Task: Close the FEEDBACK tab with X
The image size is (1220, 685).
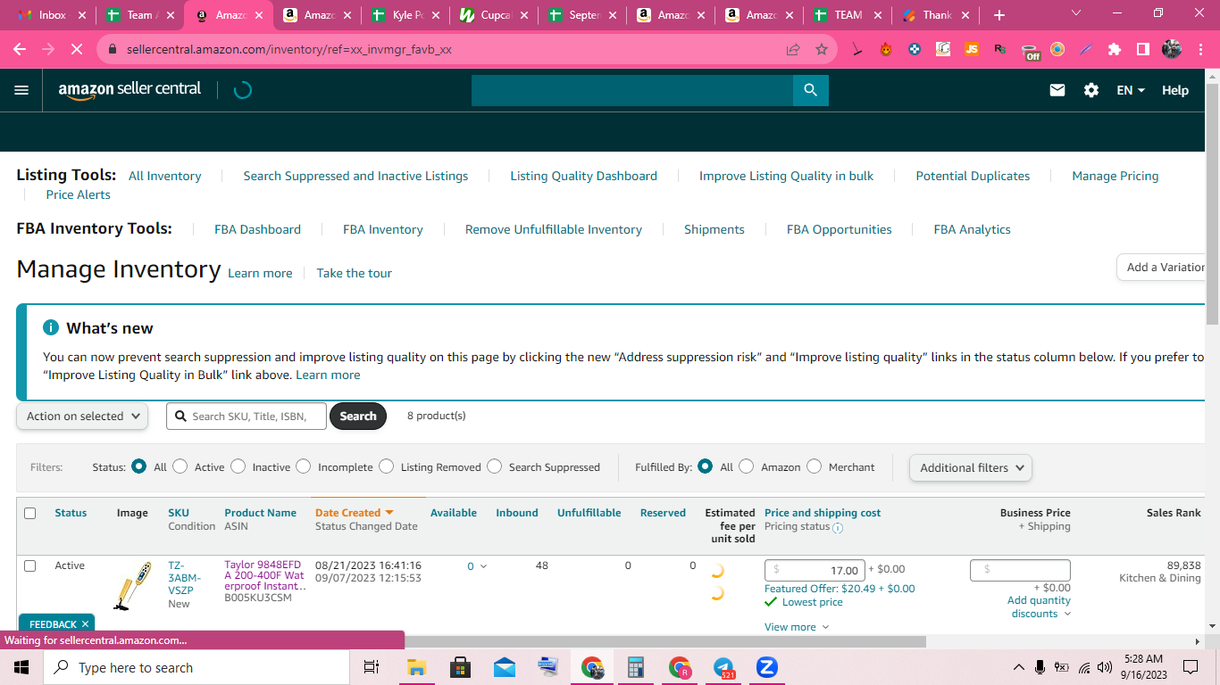Action: (x=85, y=624)
